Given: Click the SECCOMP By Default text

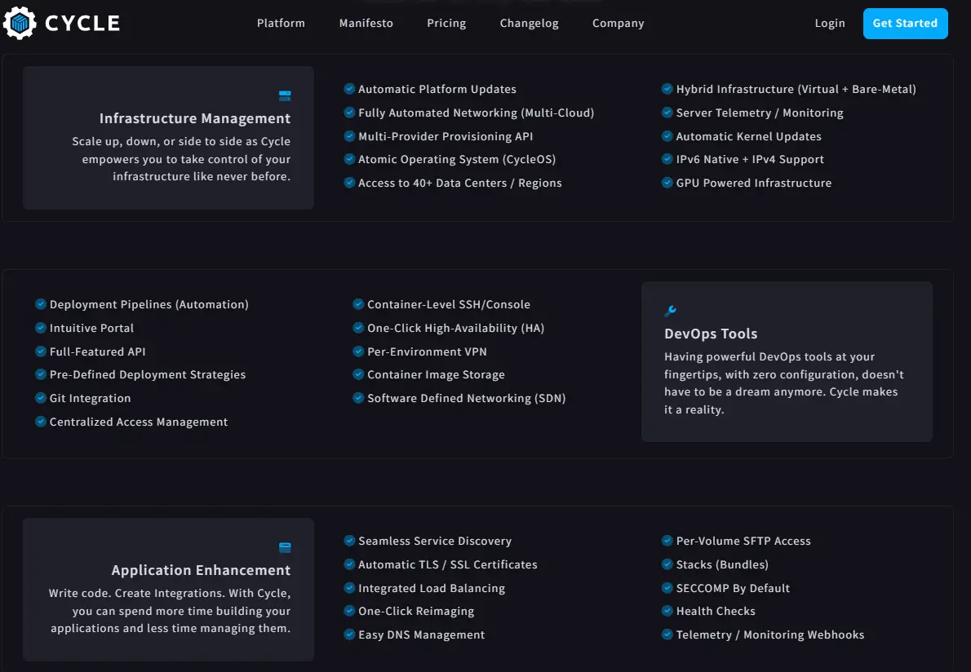Looking at the screenshot, I should (733, 588).
